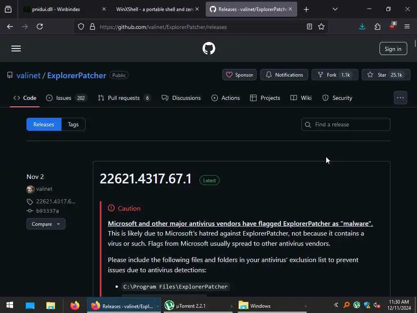Open Firefox extensions puzzle icon
Viewport: 417px width, 313px height.
pos(377,26)
